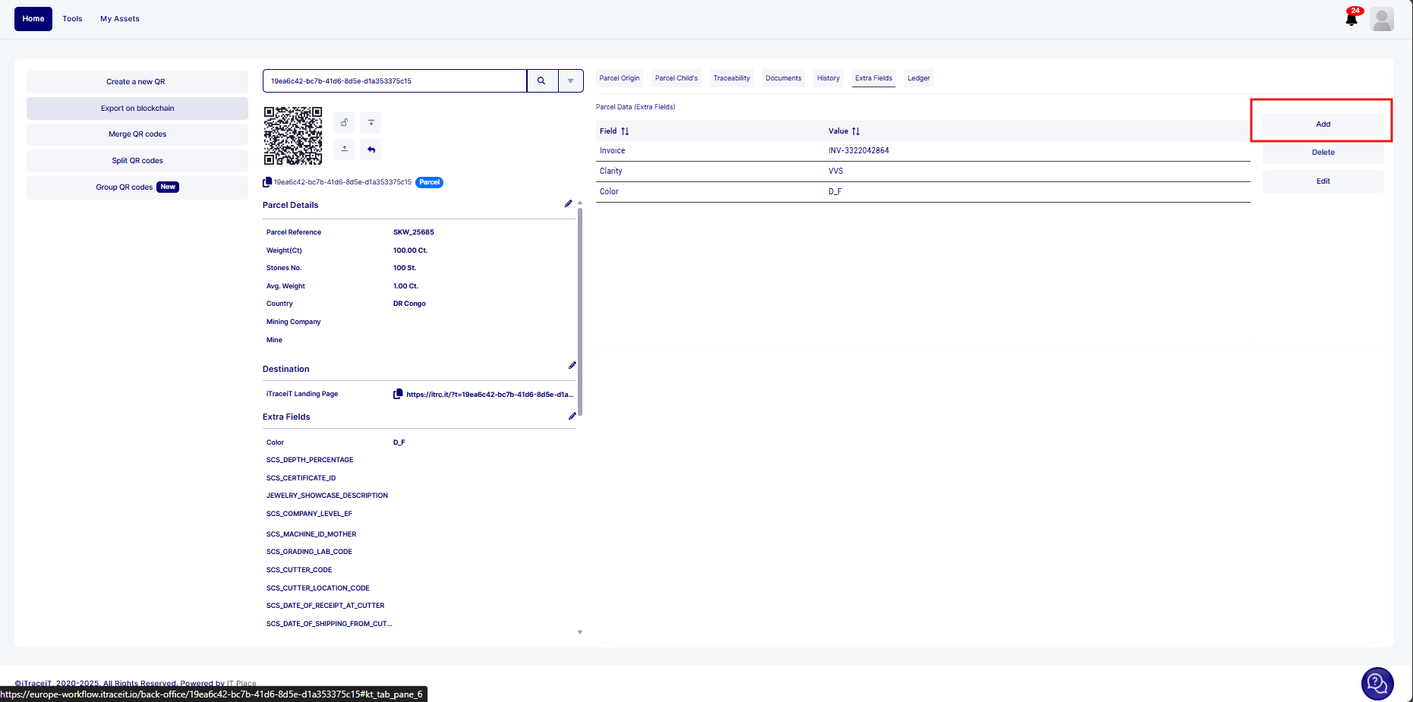Copy the parcel ID below QR code
Image resolution: width=1413 pixels, height=702 pixels.
[267, 182]
